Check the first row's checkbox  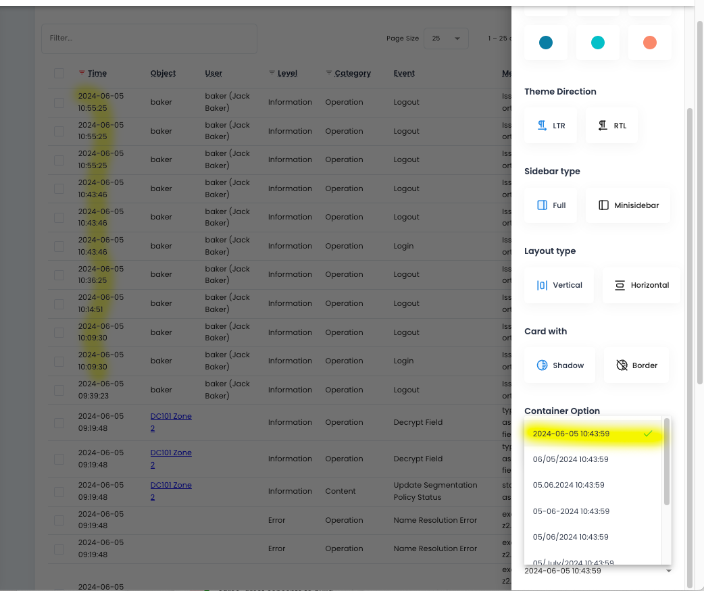[59, 103]
